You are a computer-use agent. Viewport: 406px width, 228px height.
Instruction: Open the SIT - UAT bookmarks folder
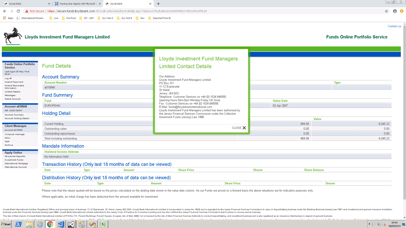point(86,18)
